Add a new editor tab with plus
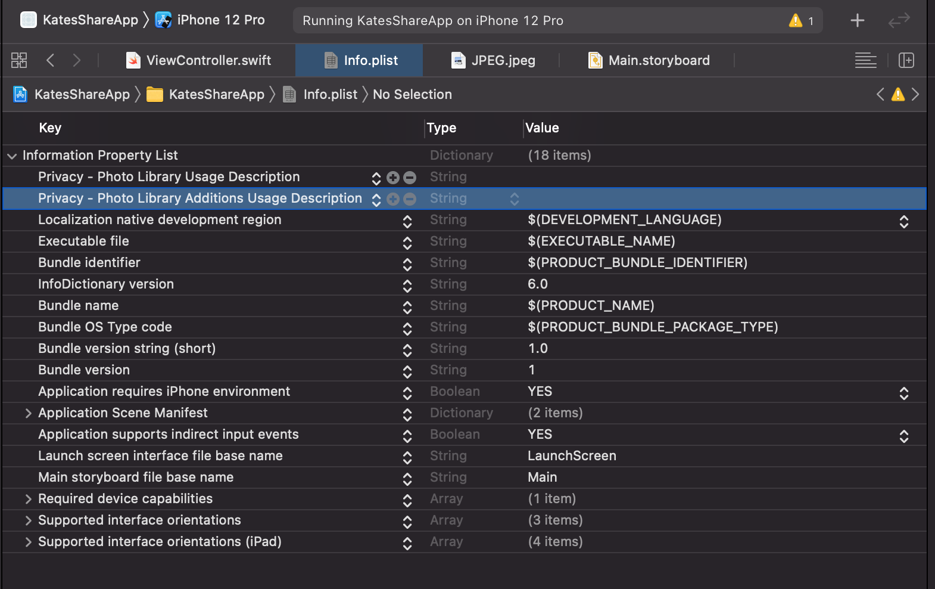 [858, 20]
